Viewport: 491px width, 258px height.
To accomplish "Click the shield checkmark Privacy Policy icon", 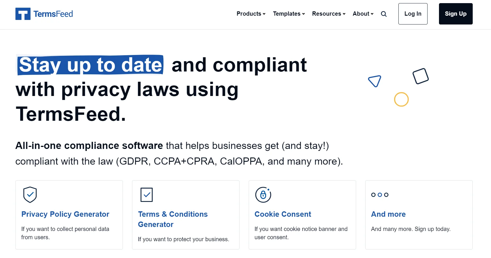I will pos(30,195).
